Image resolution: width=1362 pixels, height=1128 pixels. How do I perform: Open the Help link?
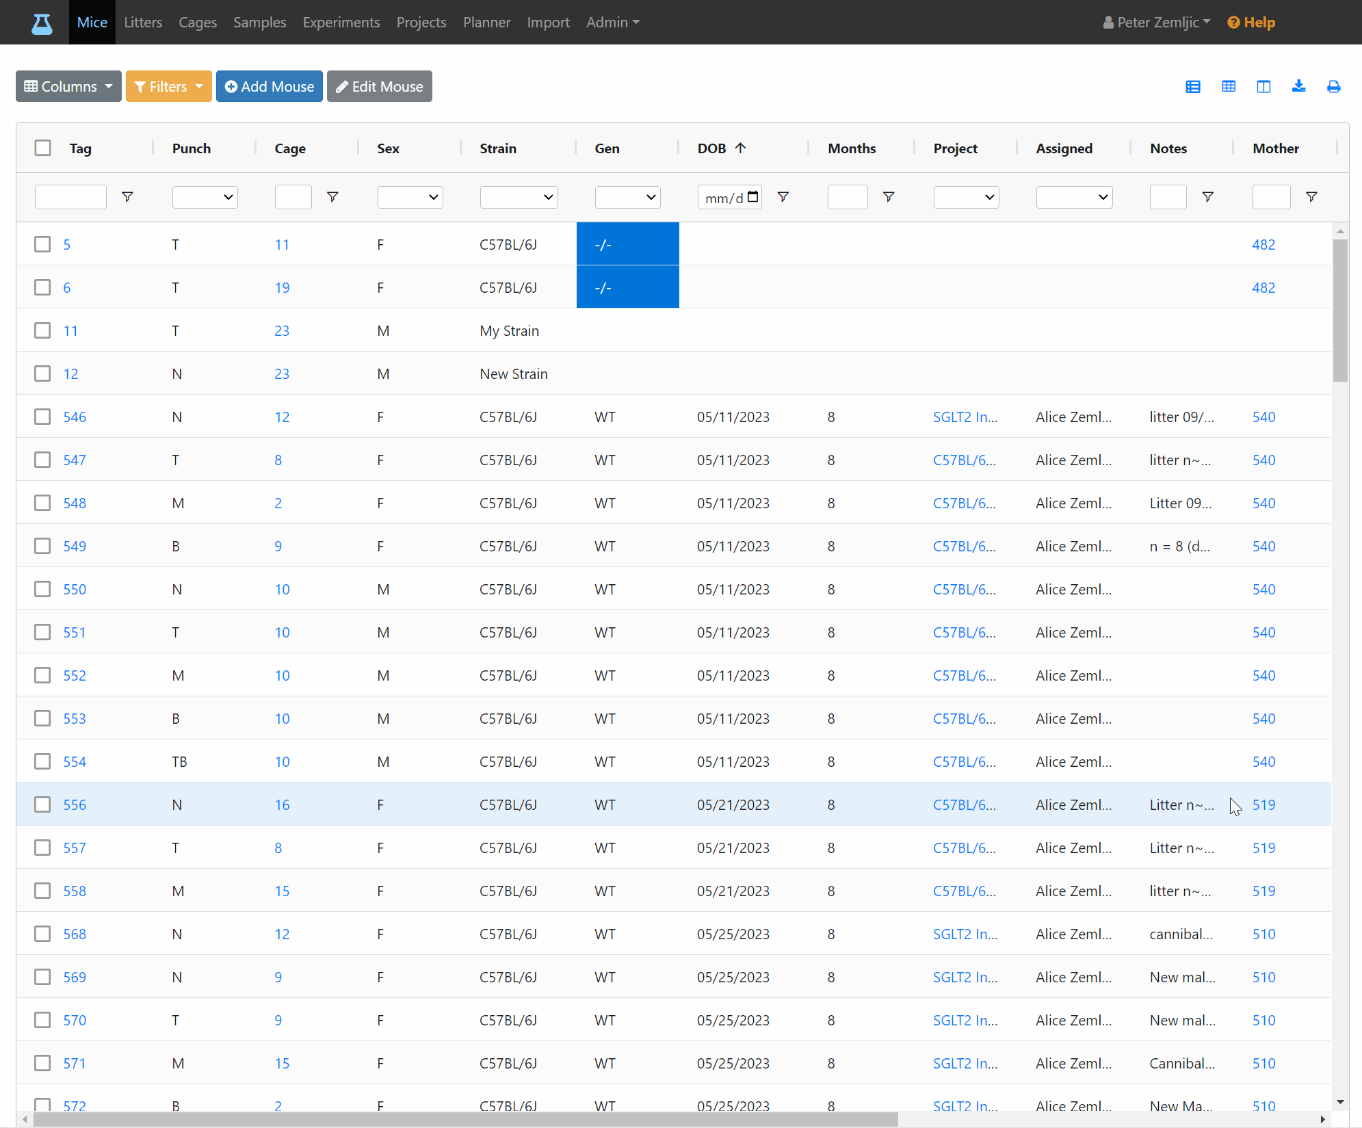tap(1251, 23)
